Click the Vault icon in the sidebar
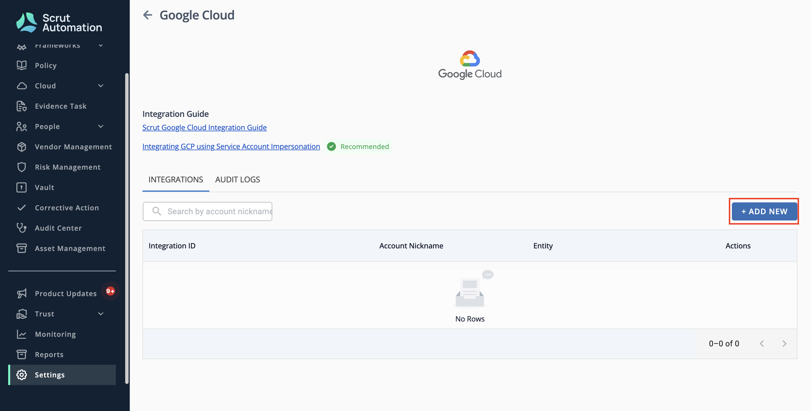 point(21,187)
